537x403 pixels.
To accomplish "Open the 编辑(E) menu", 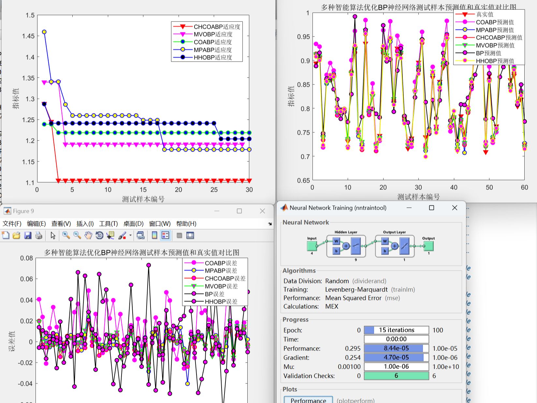I will tap(36, 224).
